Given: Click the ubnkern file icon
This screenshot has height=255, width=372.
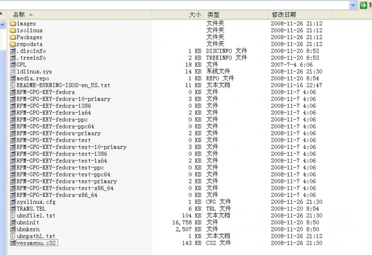Looking at the screenshot, I should [13, 229].
